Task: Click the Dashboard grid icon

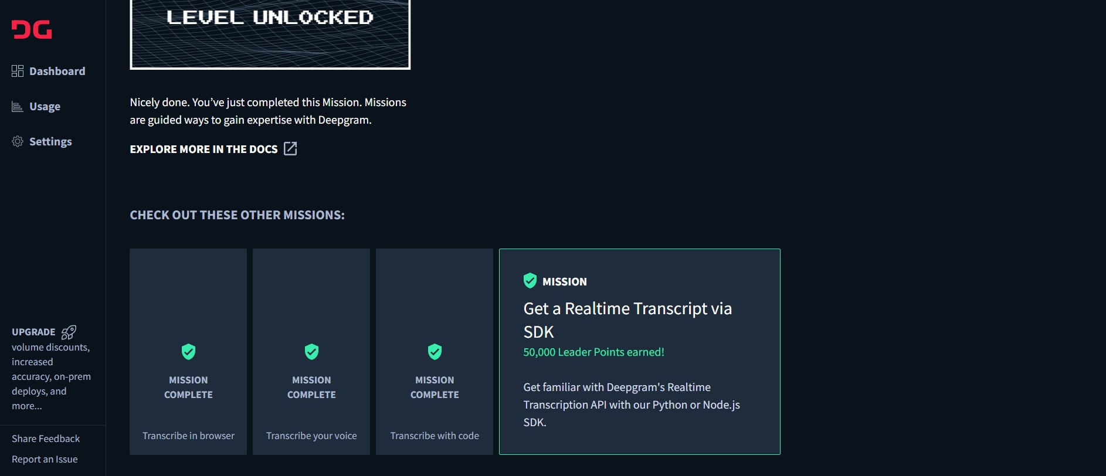Action: (18, 71)
